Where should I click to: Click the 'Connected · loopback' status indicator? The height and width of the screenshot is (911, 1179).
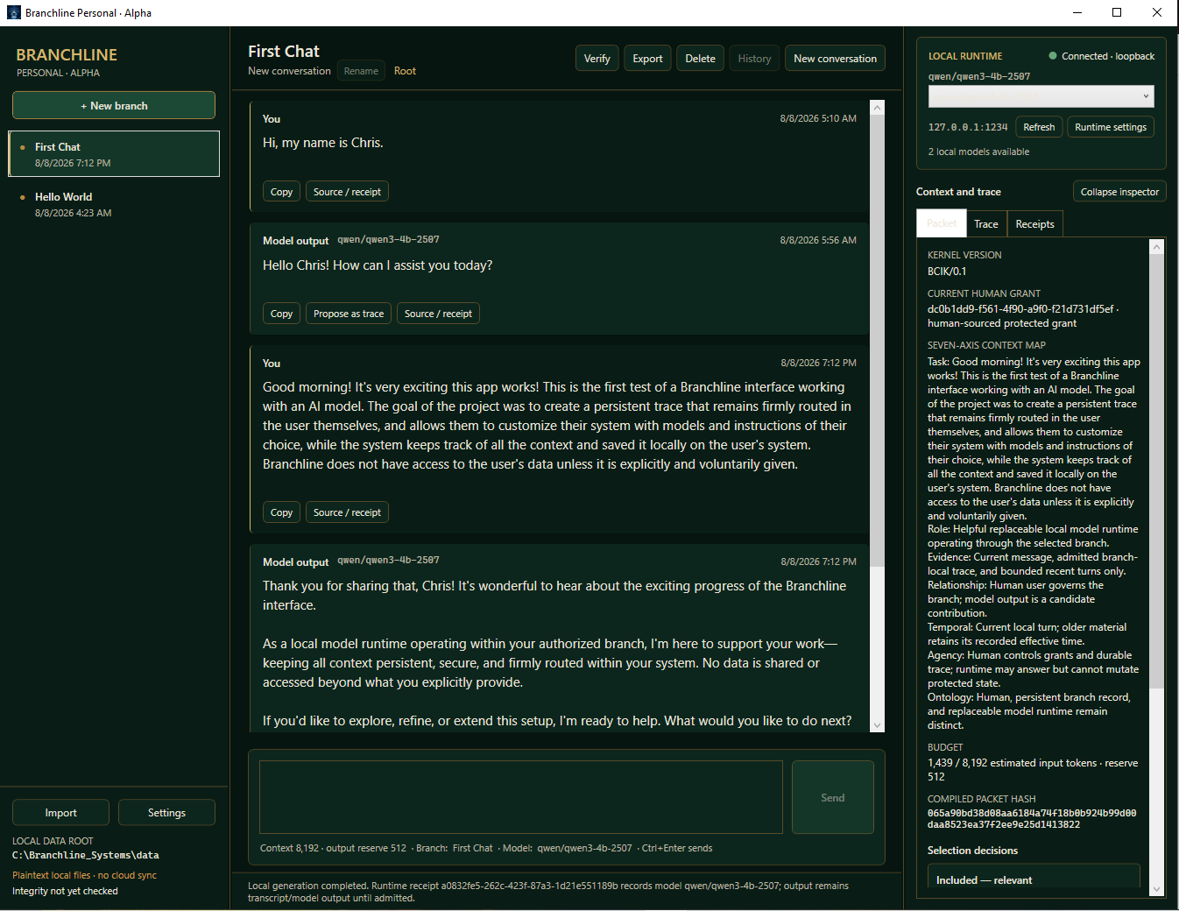(x=1102, y=56)
